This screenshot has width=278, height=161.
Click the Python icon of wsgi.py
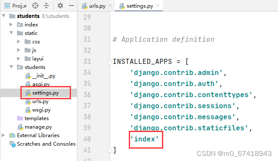coord(28,110)
